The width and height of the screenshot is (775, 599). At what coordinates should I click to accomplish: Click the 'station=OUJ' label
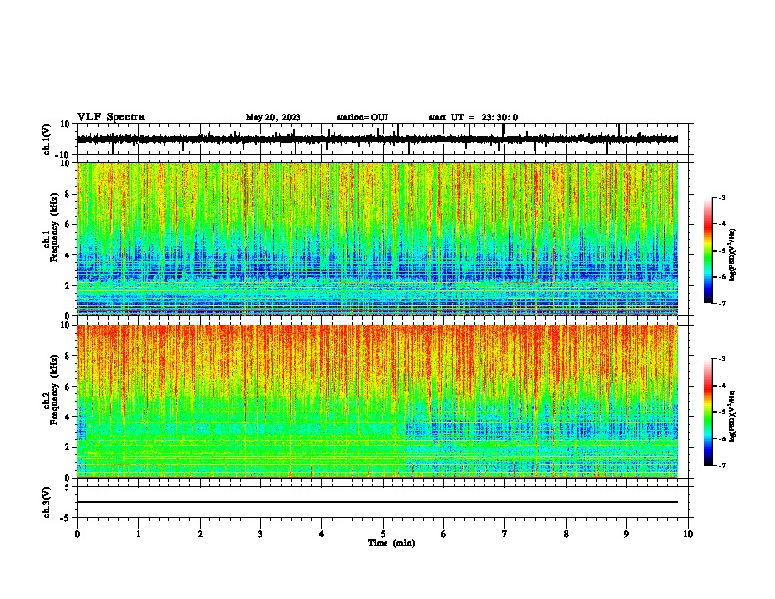click(362, 117)
